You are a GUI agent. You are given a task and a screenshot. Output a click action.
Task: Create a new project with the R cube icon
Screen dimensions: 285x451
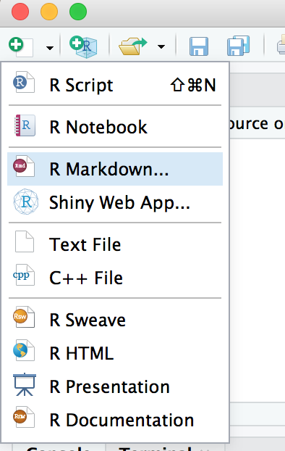tap(83, 46)
